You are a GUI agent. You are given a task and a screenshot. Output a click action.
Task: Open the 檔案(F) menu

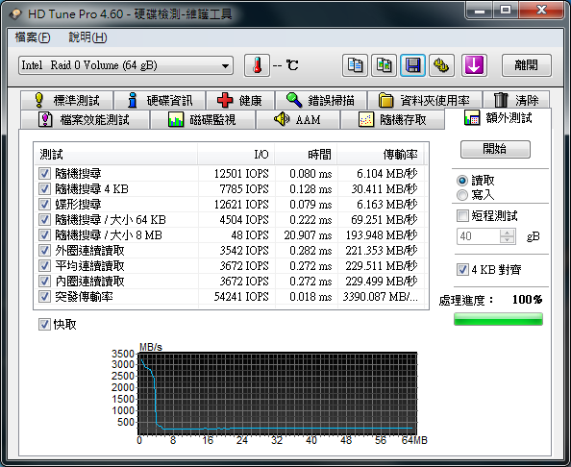[33, 37]
